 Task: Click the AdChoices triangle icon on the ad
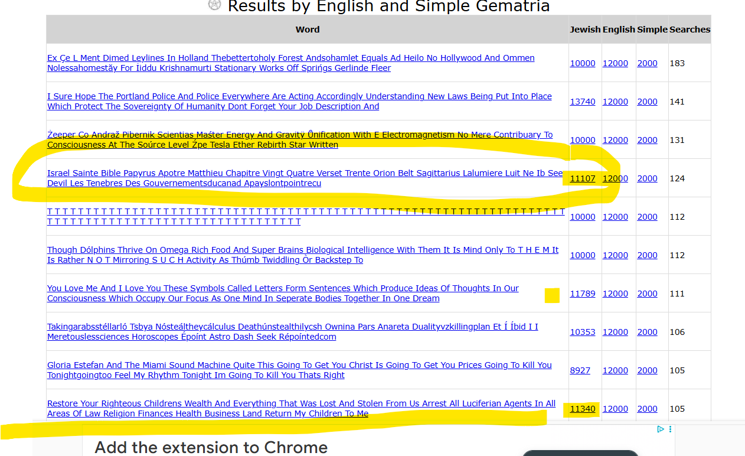pyautogui.click(x=661, y=429)
